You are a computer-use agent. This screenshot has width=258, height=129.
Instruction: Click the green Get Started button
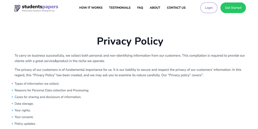(x=233, y=8)
